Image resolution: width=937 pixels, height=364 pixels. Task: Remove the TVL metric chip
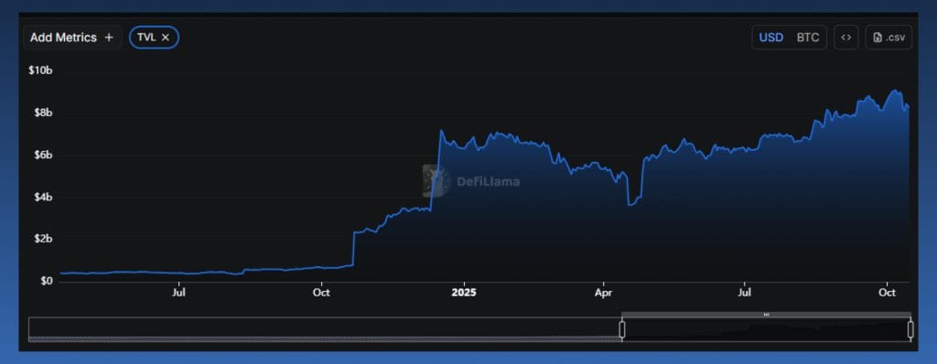tap(166, 37)
